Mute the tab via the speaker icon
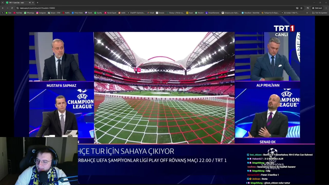The image size is (329, 185). pos(30,3)
